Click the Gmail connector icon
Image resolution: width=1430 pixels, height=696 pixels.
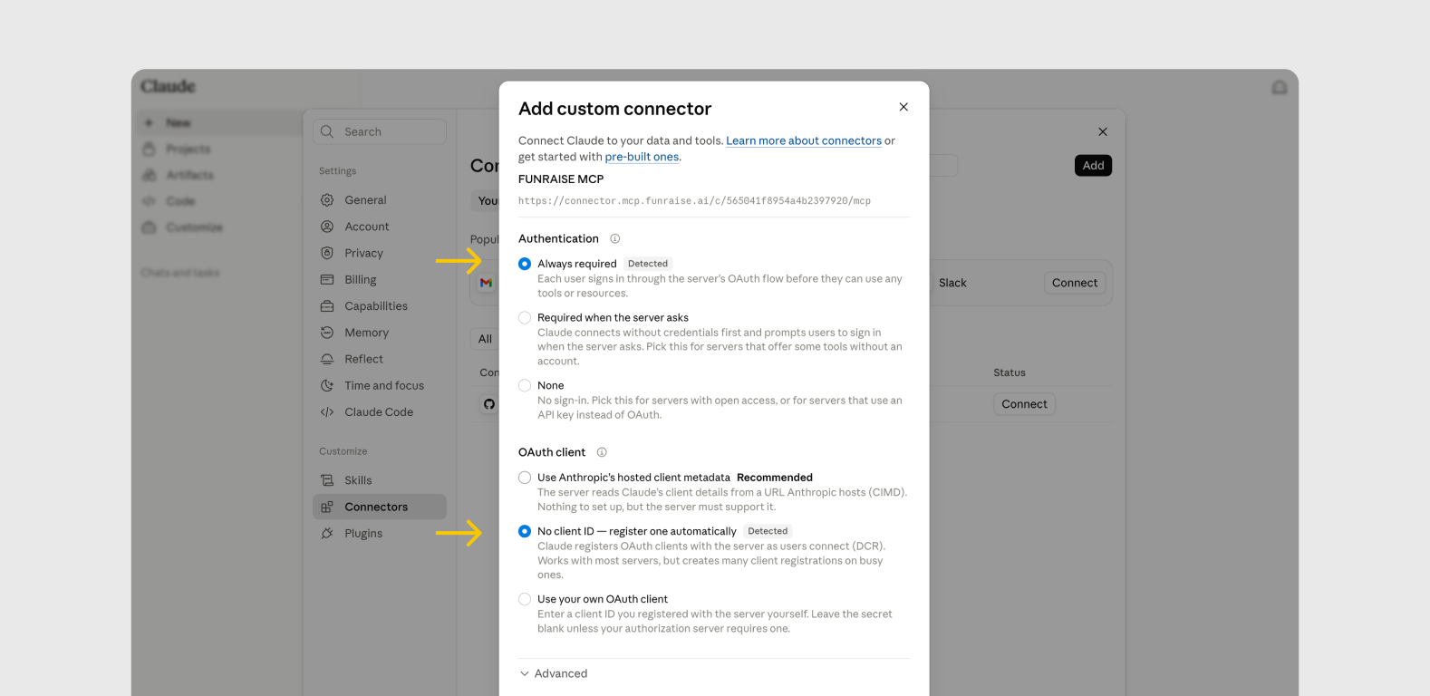(486, 283)
